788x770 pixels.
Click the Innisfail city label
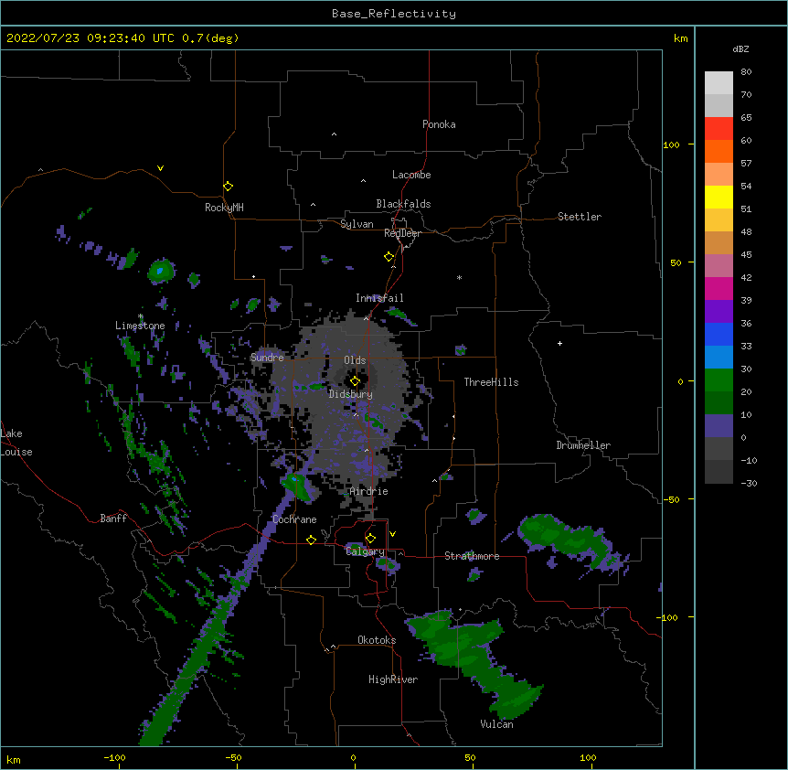(x=379, y=298)
